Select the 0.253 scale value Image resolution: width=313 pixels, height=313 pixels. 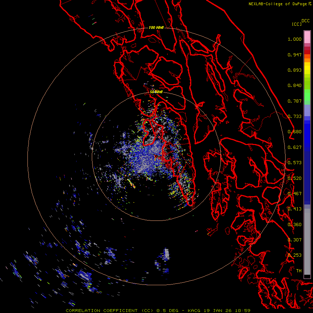coord(295,255)
